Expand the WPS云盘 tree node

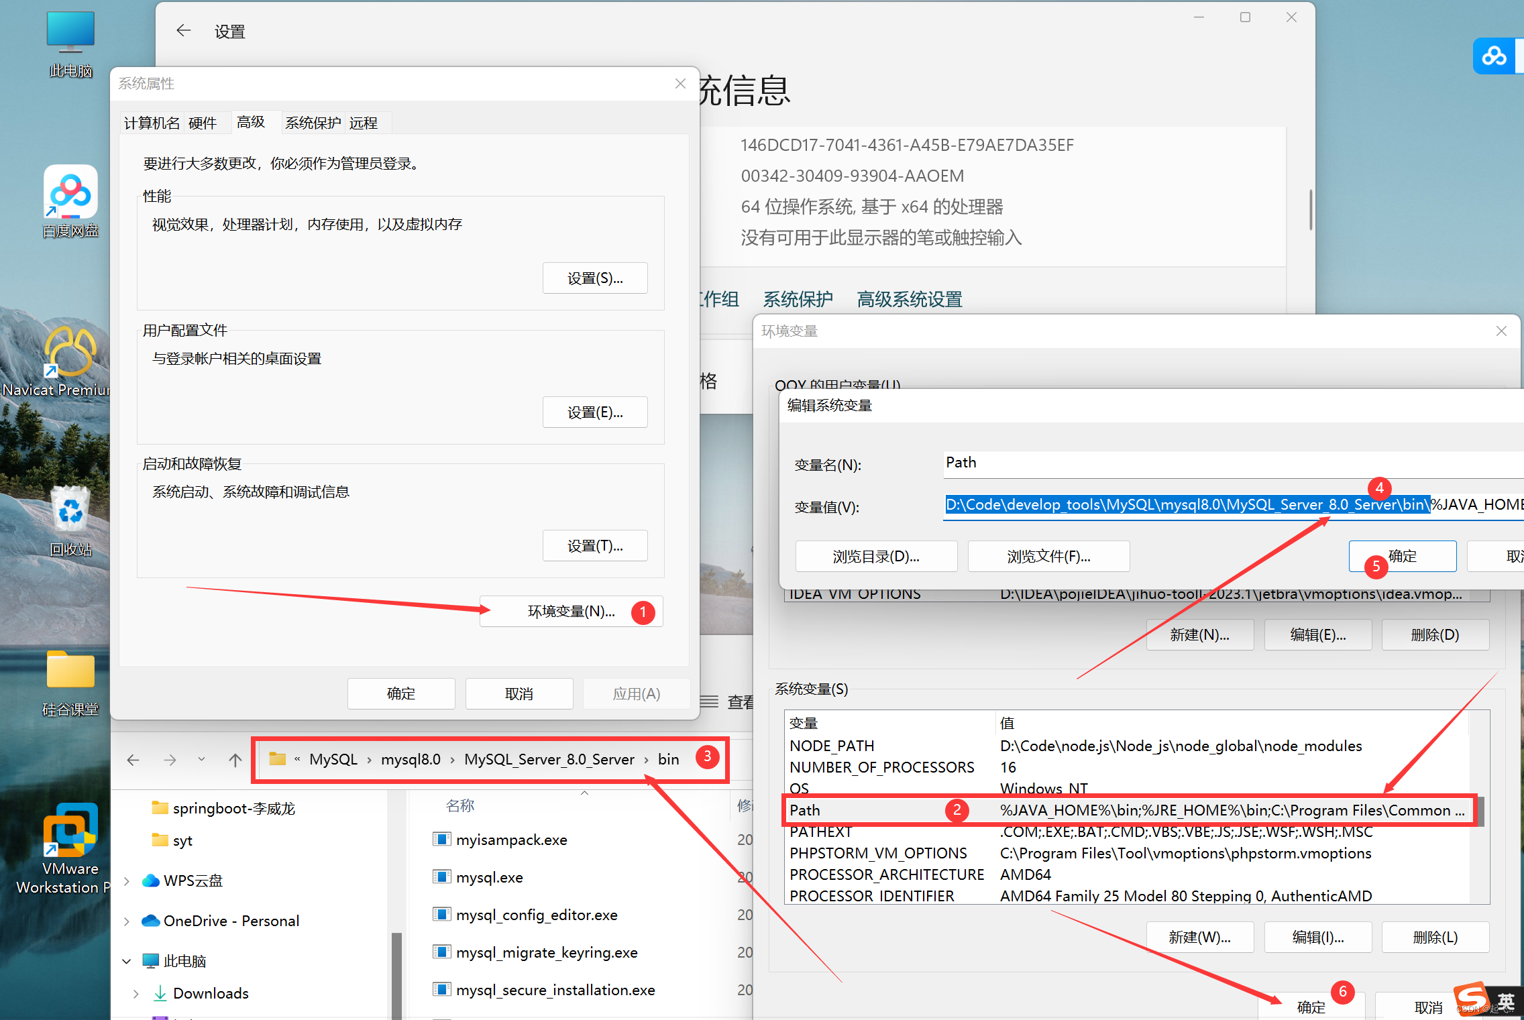(x=127, y=881)
